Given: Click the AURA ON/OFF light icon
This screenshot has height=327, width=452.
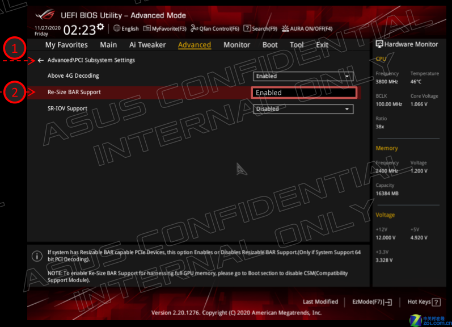Looking at the screenshot, I should point(285,28).
